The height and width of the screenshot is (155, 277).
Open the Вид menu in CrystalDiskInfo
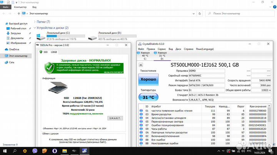(171, 49)
